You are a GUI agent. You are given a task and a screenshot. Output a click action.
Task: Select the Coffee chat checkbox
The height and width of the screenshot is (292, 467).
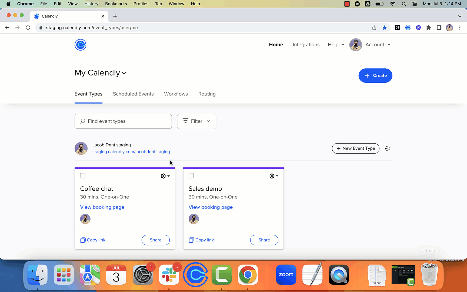83,176
